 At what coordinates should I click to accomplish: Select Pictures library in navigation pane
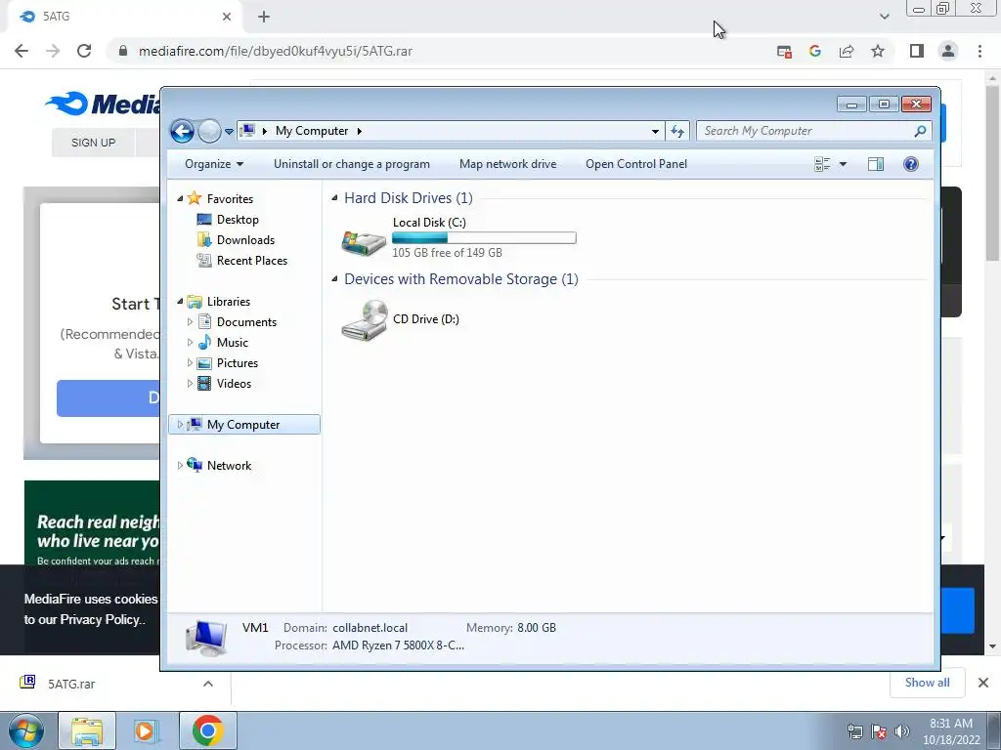click(x=237, y=363)
